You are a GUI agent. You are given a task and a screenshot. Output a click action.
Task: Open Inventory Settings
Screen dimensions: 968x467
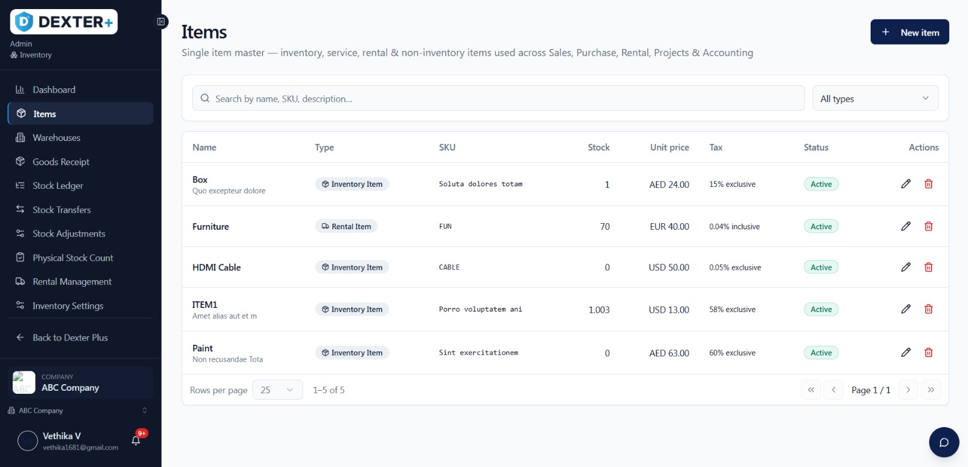(x=80, y=305)
